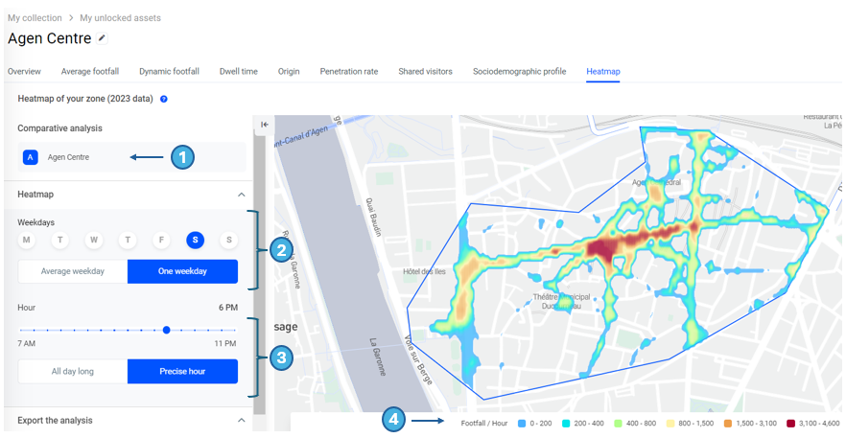
Task: Select Monday in the weekdays row
Action: pos(27,241)
